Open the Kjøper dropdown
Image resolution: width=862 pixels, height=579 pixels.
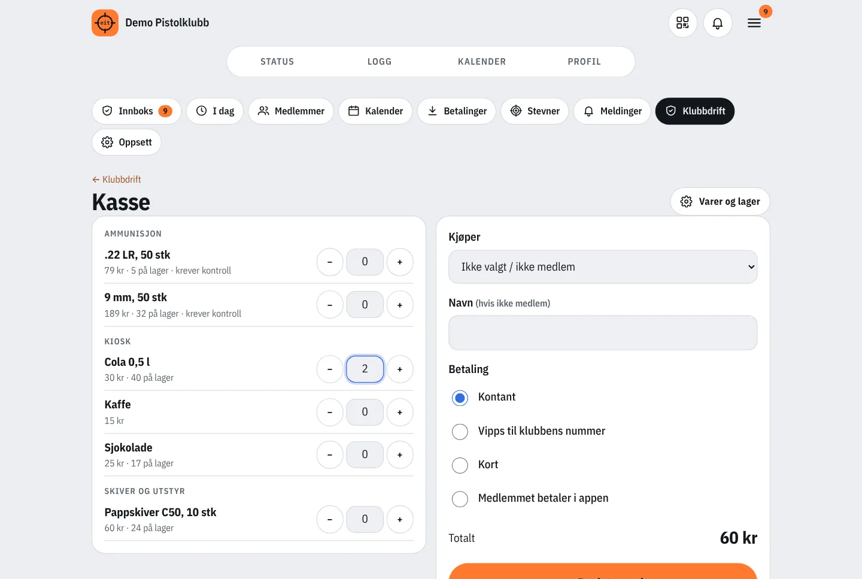pyautogui.click(x=603, y=266)
